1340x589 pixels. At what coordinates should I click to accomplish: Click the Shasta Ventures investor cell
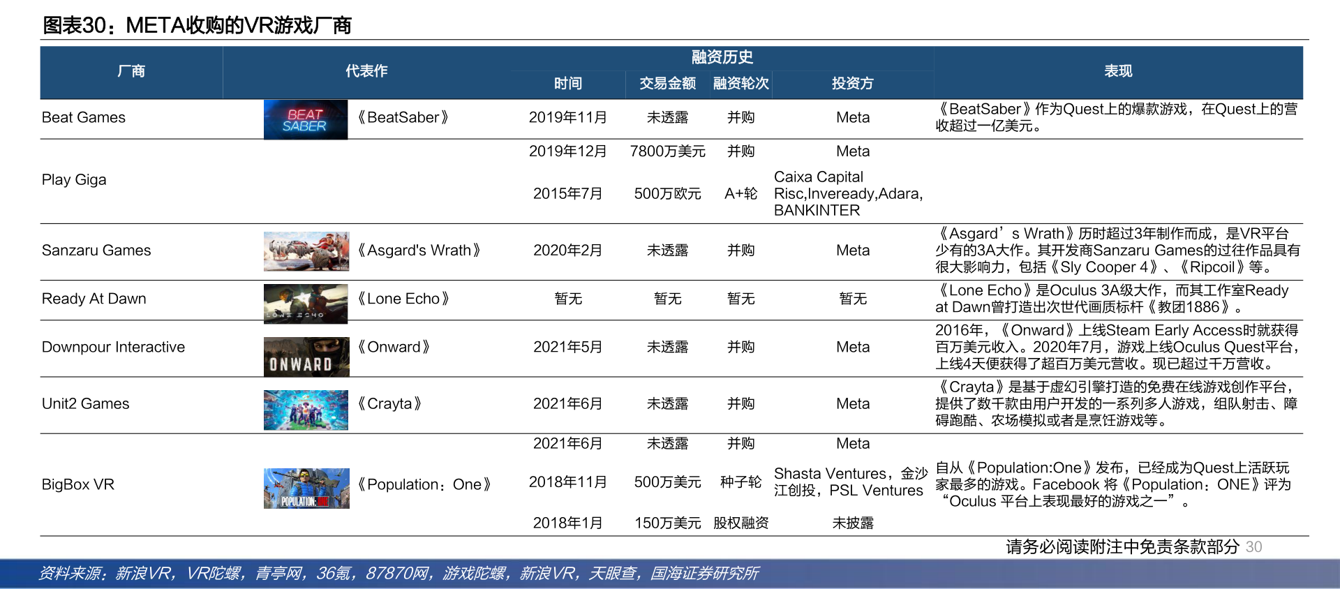(851, 482)
